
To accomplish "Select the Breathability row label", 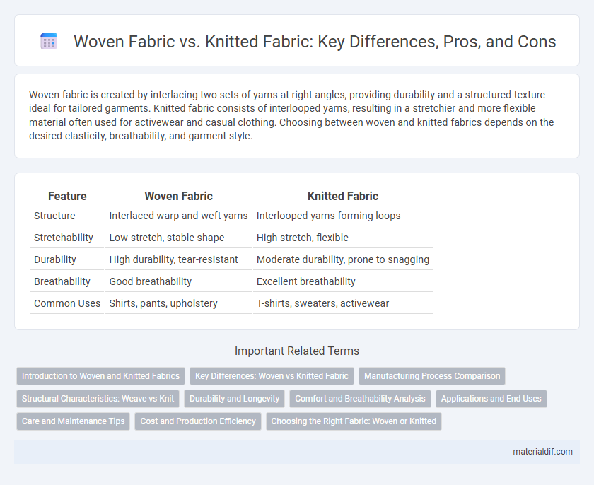I will 62,281.
